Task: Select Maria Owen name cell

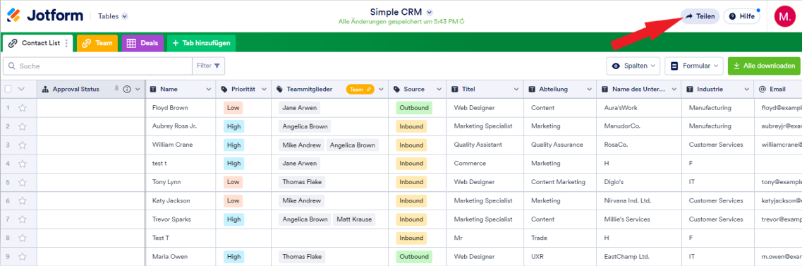Action: (181, 257)
